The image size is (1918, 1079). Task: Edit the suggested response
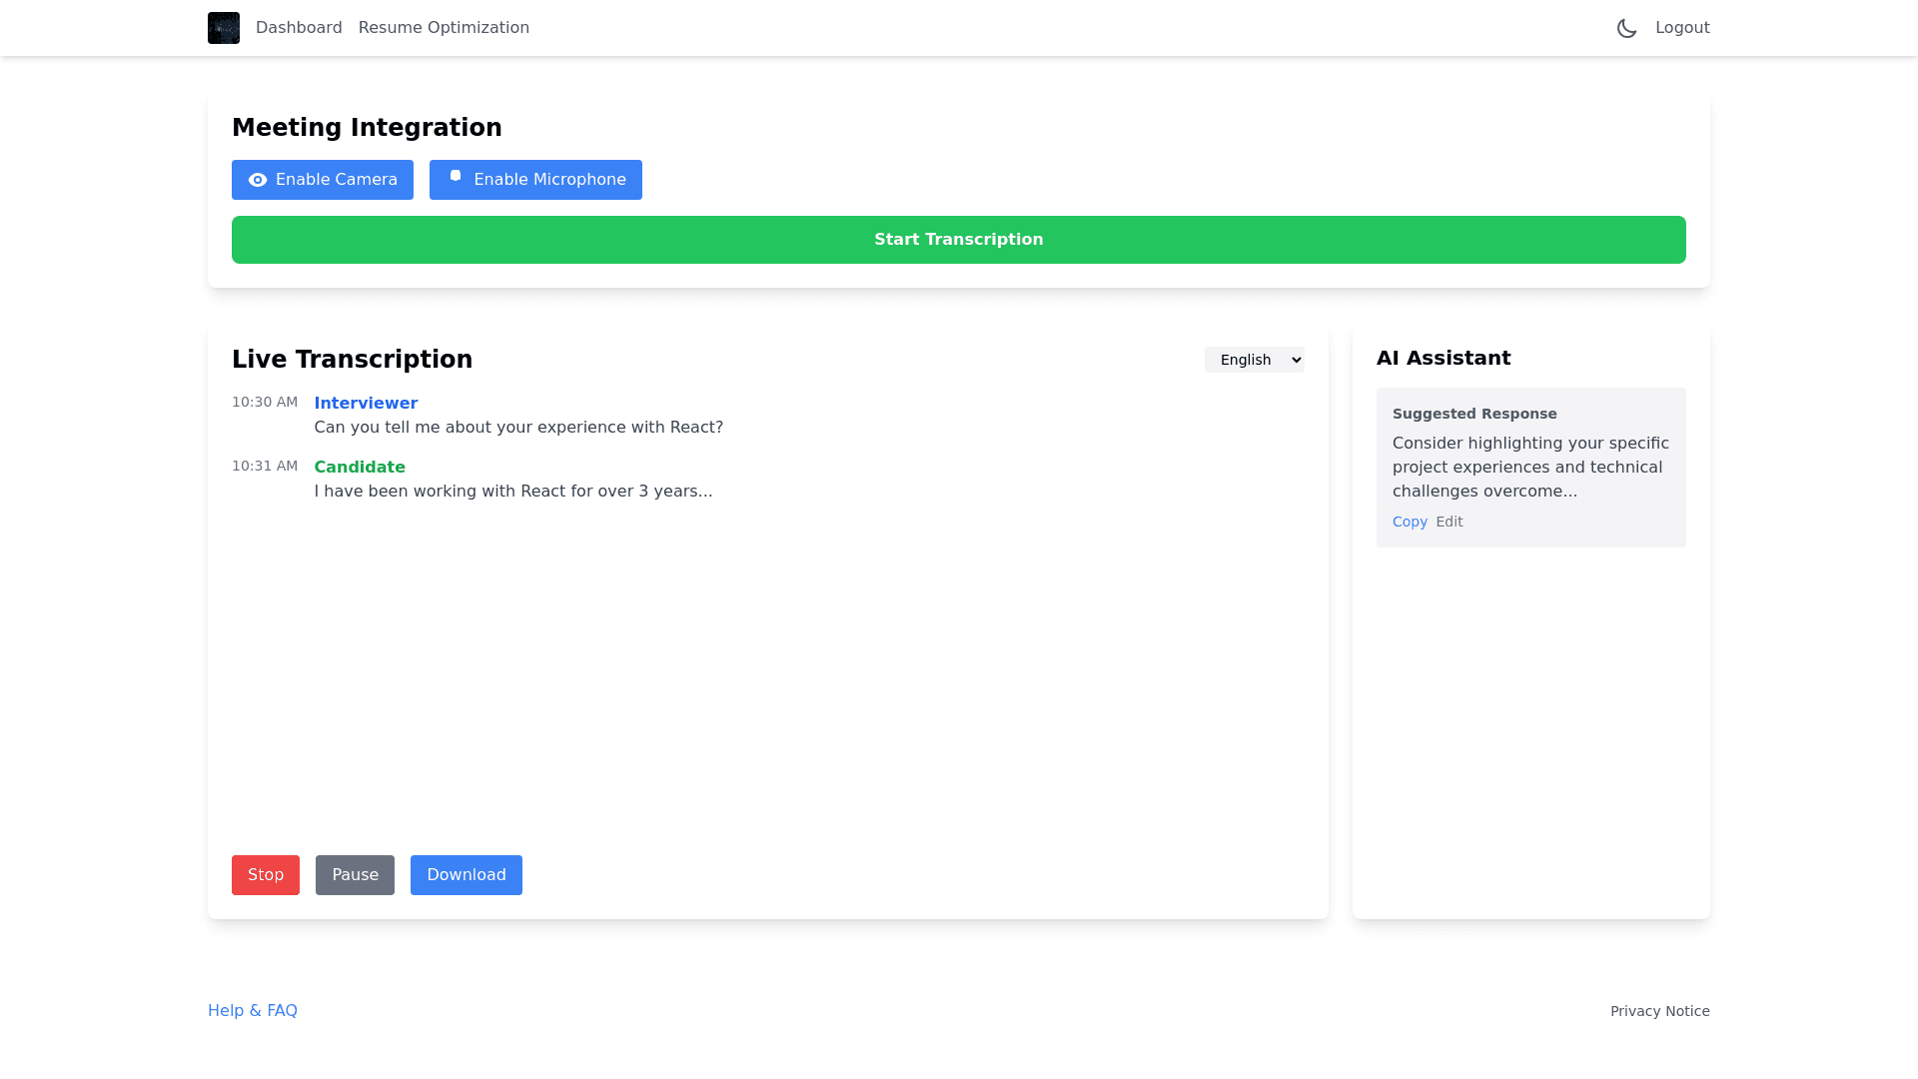tap(1448, 522)
